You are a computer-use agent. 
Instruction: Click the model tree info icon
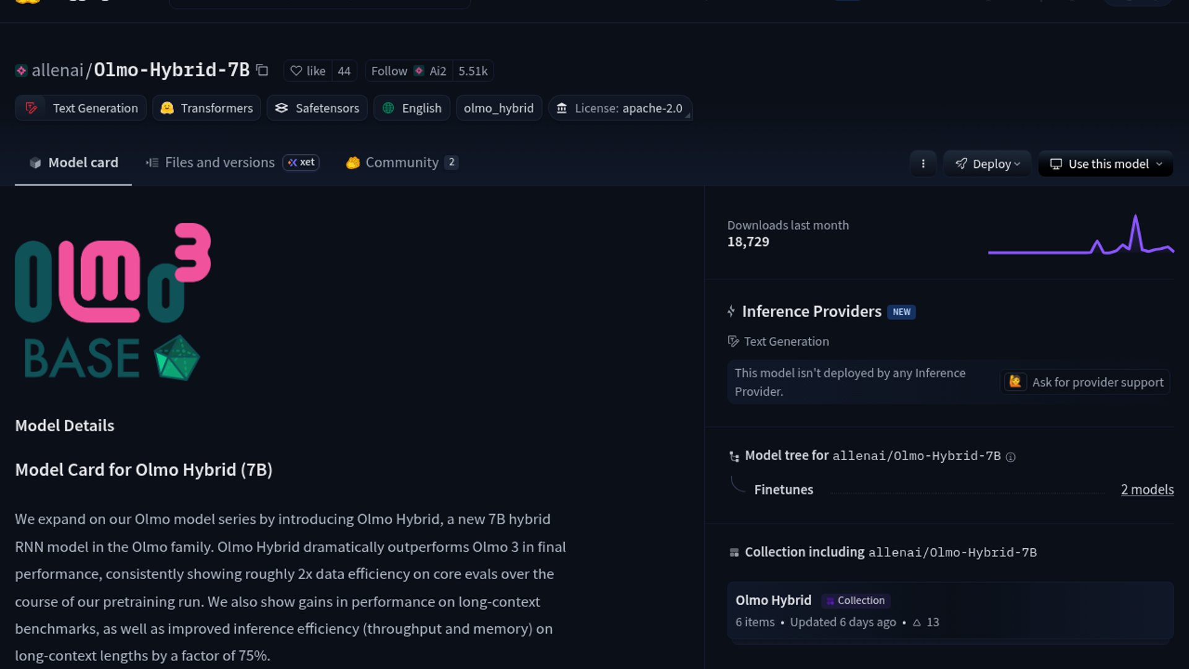[x=1011, y=457]
